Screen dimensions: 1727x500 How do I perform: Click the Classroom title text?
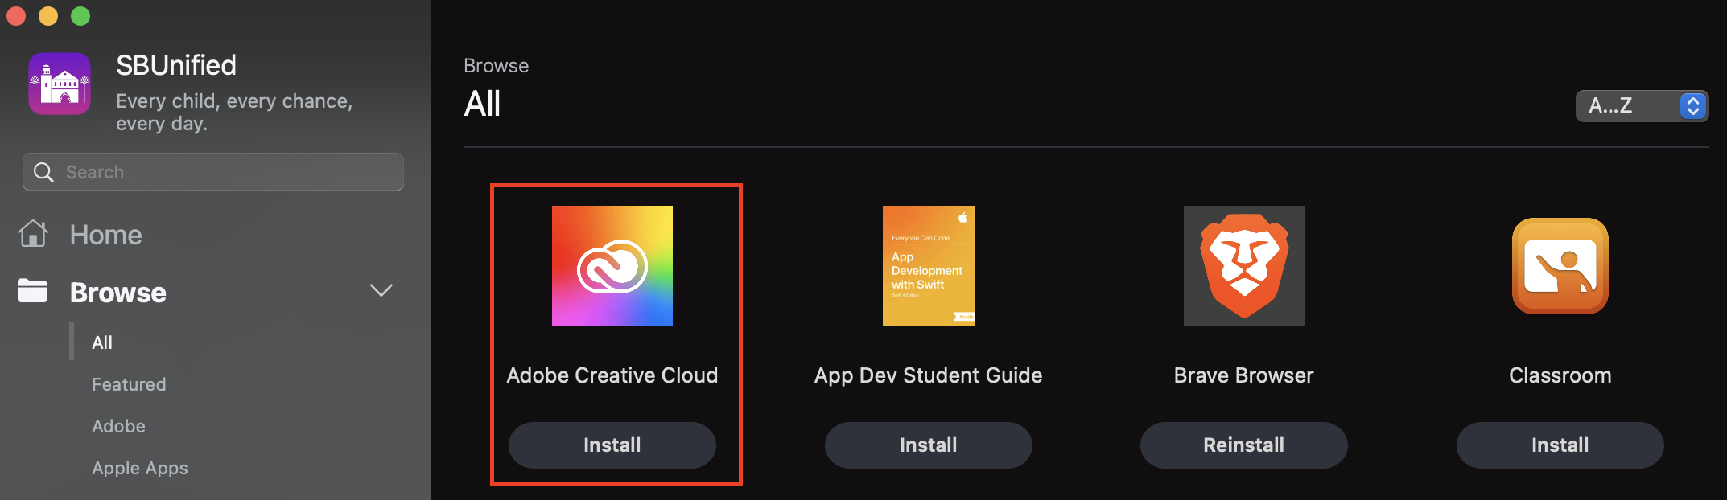tap(1560, 375)
